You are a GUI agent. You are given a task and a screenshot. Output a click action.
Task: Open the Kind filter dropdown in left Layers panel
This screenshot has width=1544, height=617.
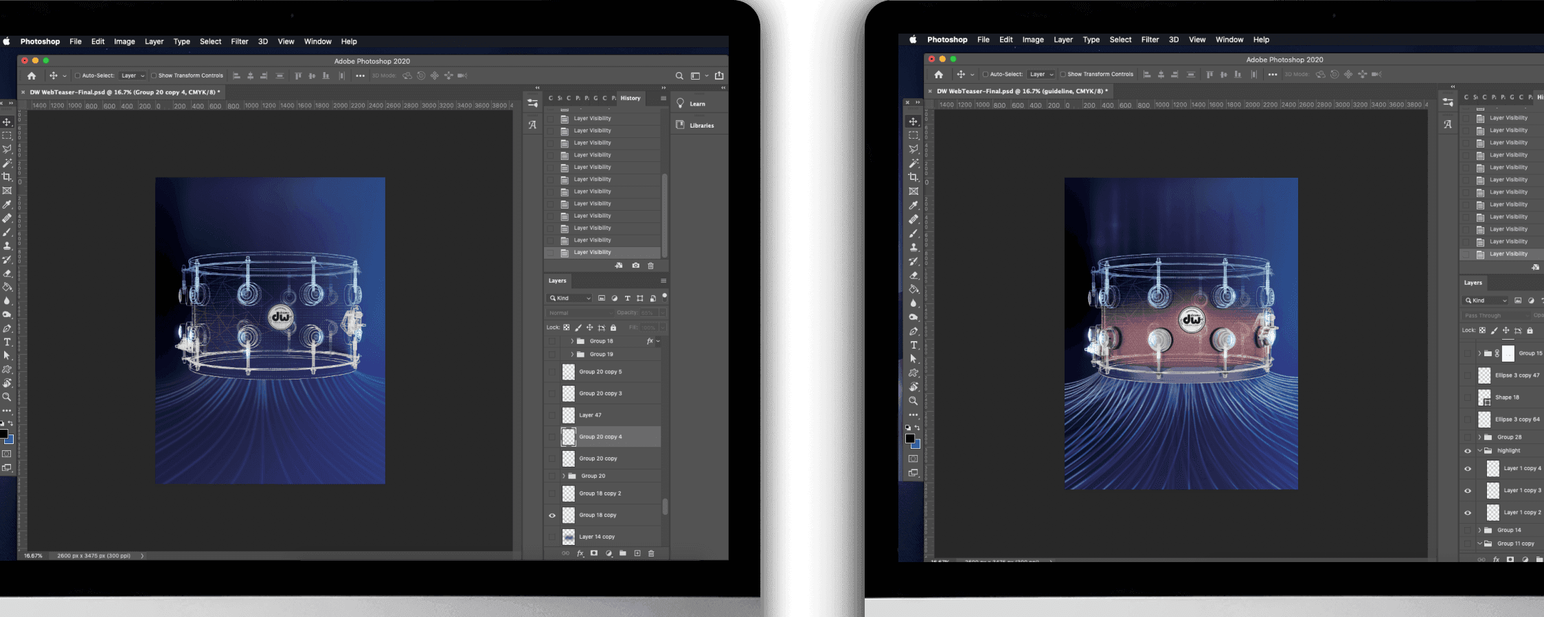(x=569, y=298)
